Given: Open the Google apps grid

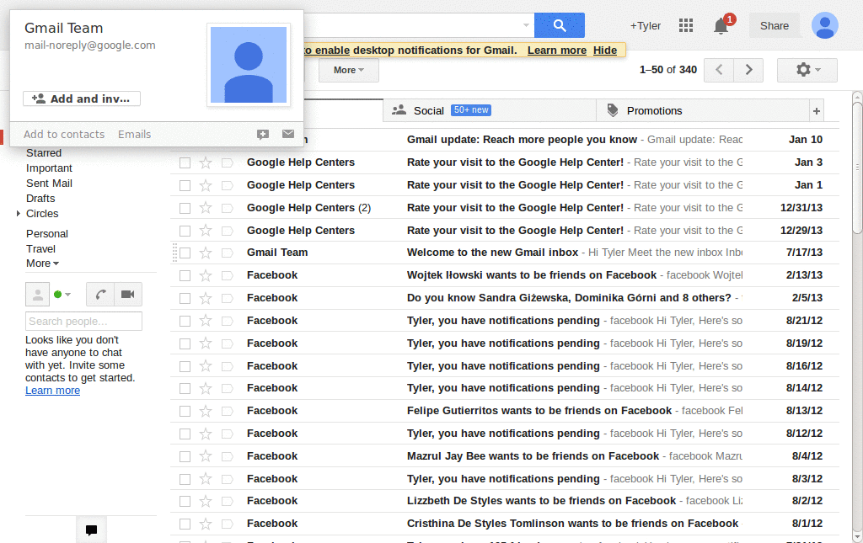Looking at the screenshot, I should (x=686, y=25).
